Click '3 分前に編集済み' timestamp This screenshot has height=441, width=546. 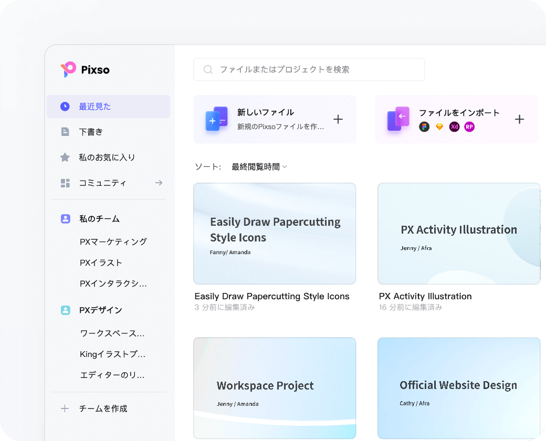click(x=225, y=307)
